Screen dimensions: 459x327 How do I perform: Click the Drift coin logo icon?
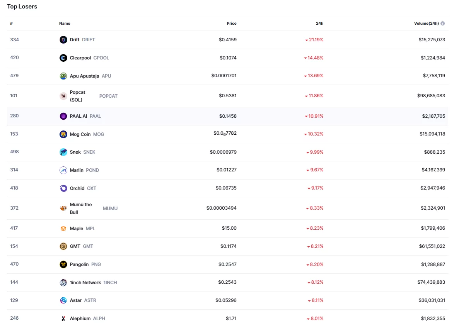63,40
